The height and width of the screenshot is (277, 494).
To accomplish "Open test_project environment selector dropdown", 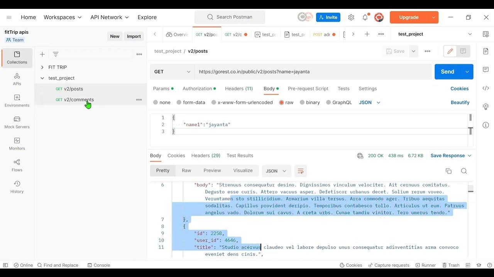I will pyautogui.click(x=435, y=34).
